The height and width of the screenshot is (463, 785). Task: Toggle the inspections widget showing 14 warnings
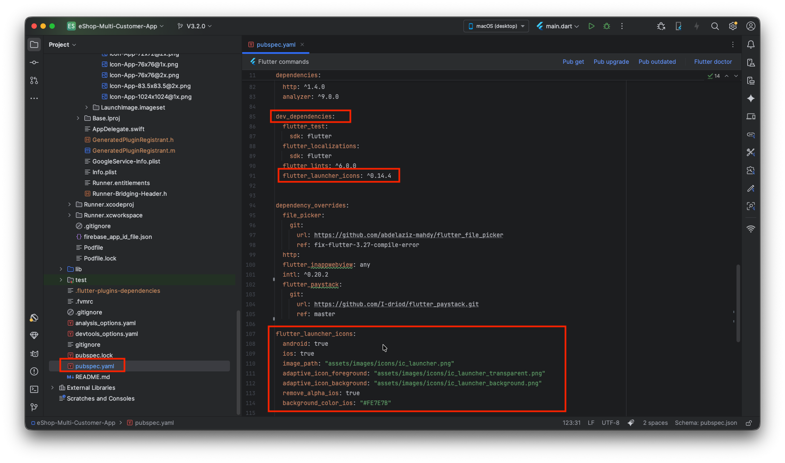[713, 76]
